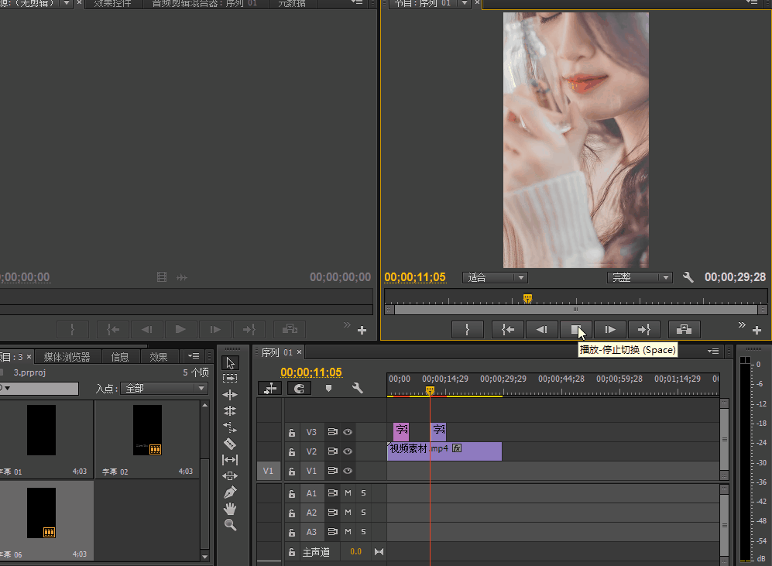
Task: Expand the 入点 全部 dropdown
Action: [164, 389]
